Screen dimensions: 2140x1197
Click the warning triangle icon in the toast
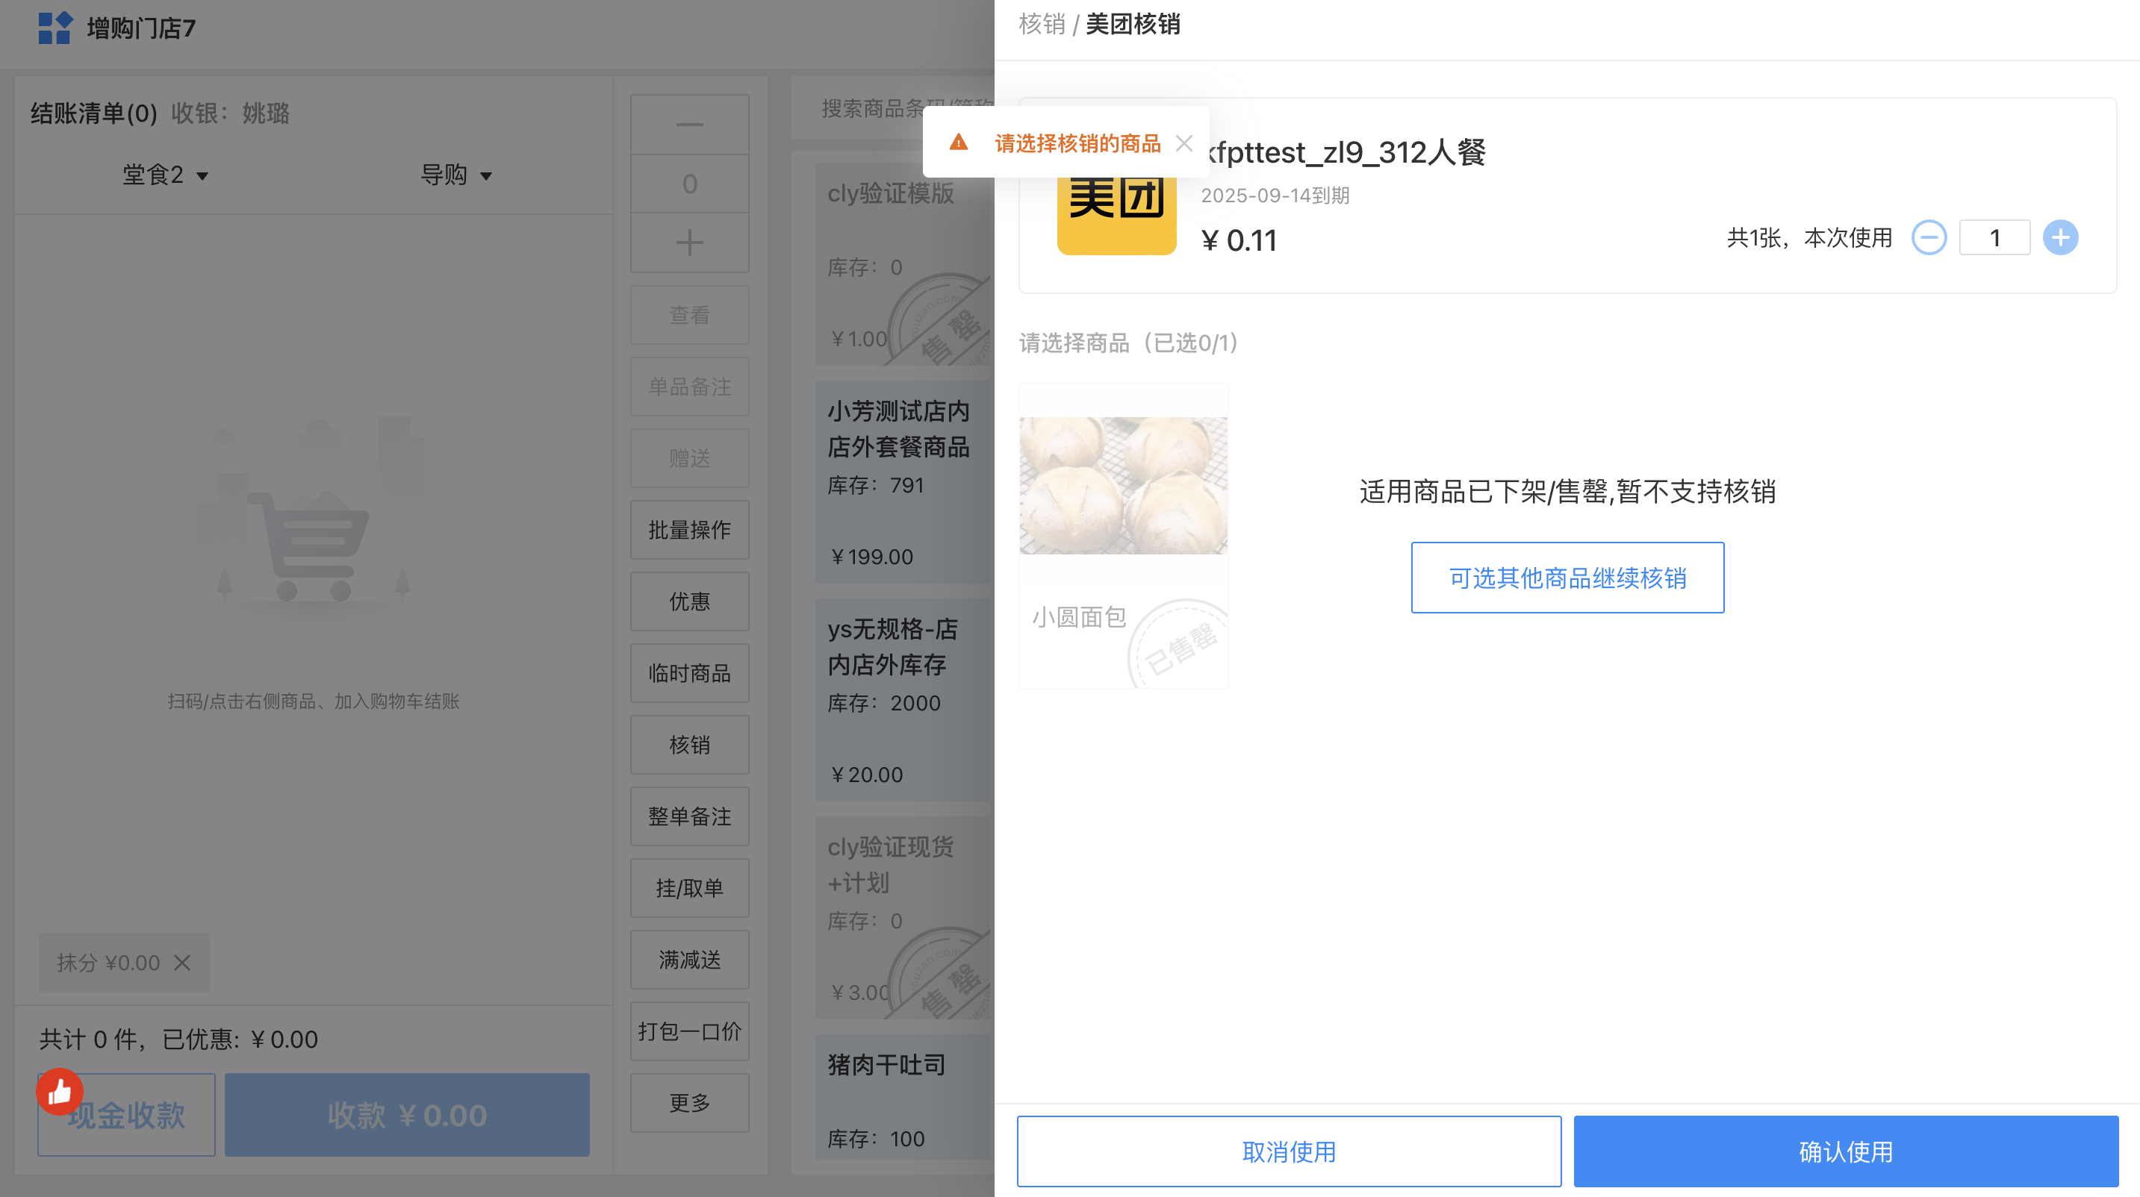[x=959, y=143]
